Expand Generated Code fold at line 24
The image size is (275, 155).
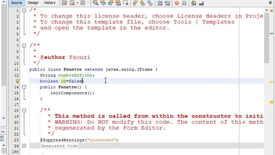[x=24, y=146]
